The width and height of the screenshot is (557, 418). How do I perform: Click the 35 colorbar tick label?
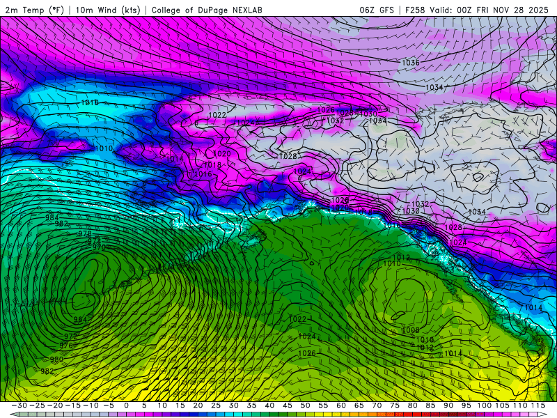click(x=251, y=405)
